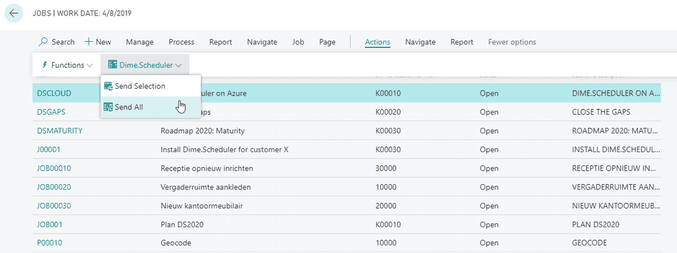
Task: Open the Process menu
Action: pos(181,42)
